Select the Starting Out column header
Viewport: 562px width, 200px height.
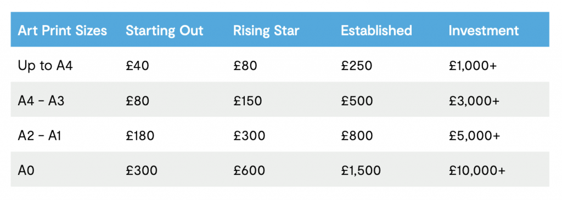(165, 31)
